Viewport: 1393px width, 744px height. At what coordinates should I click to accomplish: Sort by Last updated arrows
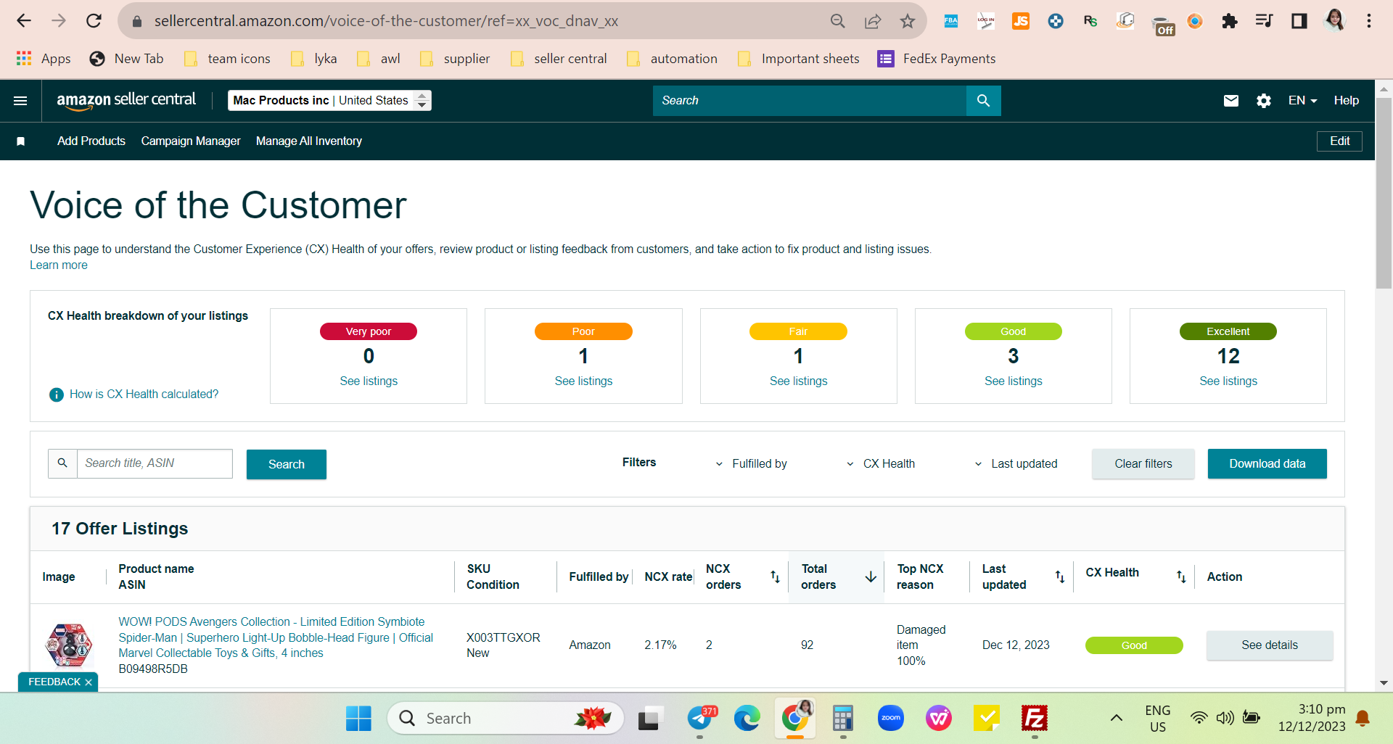click(x=1060, y=576)
